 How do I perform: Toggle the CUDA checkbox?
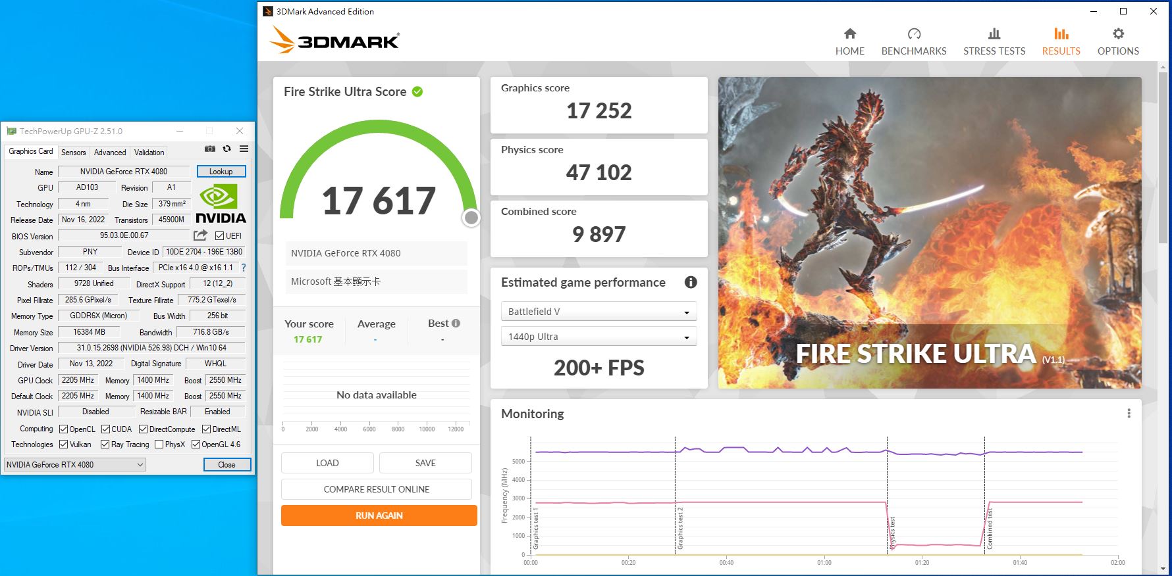pos(105,429)
